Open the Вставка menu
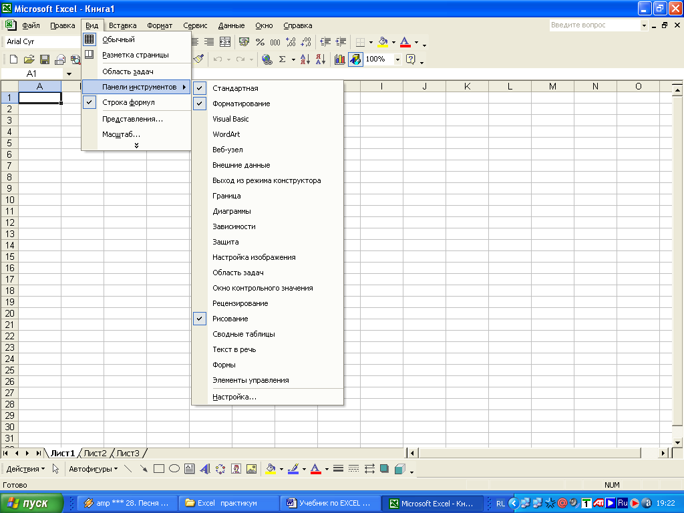This screenshot has height=513, width=684. tap(123, 25)
